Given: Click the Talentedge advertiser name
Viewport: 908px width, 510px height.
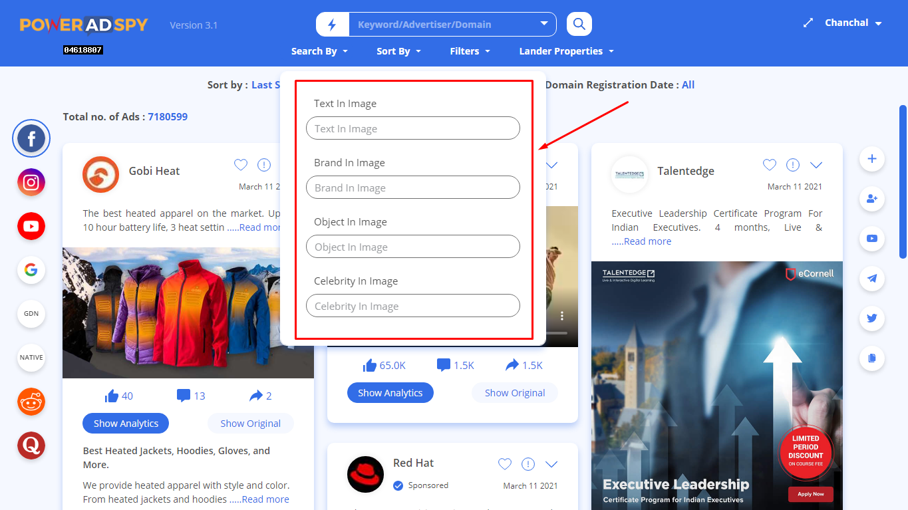Looking at the screenshot, I should 686,171.
